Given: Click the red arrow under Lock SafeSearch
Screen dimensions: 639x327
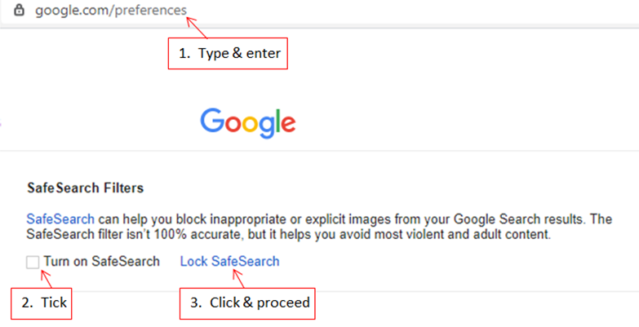Looking at the screenshot, I should [238, 279].
